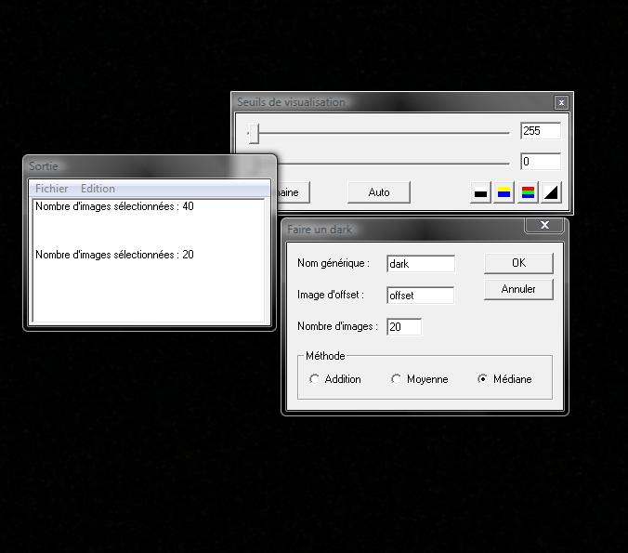Click the output line ending with 20
This screenshot has height=553, width=628.
tap(114, 255)
